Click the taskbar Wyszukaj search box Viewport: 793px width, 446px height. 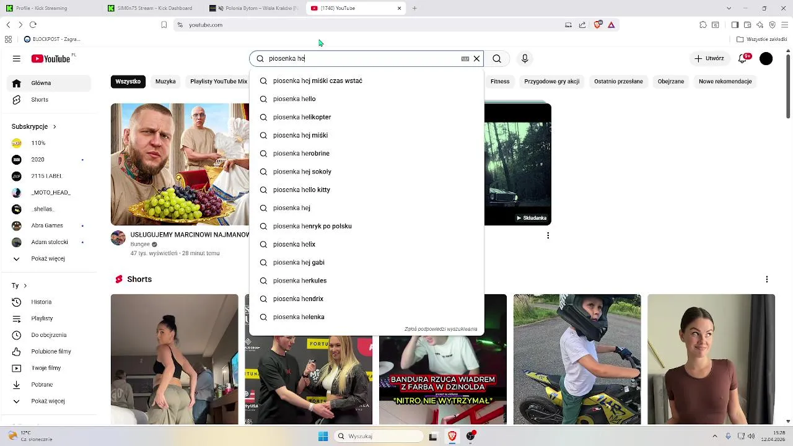tap(378, 436)
